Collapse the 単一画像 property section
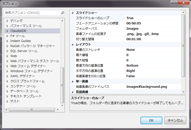Image resolution: width=191 pixels, height=130 pixels. (72, 81)
